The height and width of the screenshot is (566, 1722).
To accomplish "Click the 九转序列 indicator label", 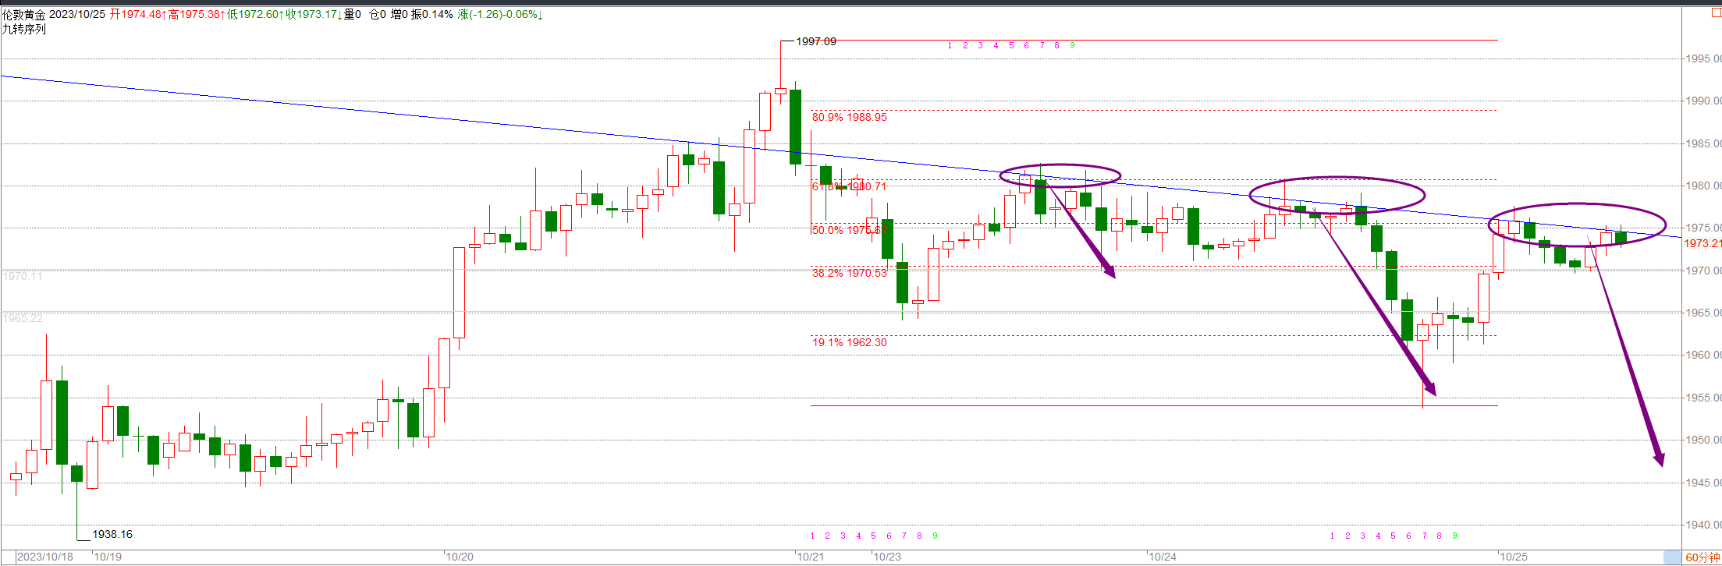I will [x=23, y=29].
